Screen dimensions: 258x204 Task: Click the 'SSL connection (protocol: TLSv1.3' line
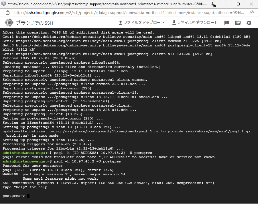click(108, 183)
